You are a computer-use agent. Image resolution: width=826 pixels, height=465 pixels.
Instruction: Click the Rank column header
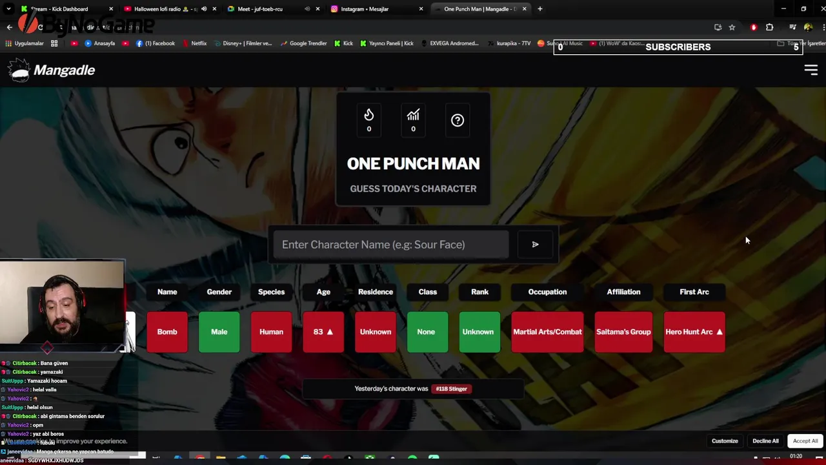479,292
